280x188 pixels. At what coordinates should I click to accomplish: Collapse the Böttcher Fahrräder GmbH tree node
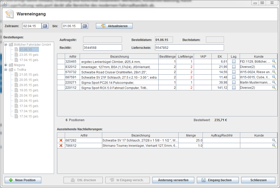click(x=6, y=45)
